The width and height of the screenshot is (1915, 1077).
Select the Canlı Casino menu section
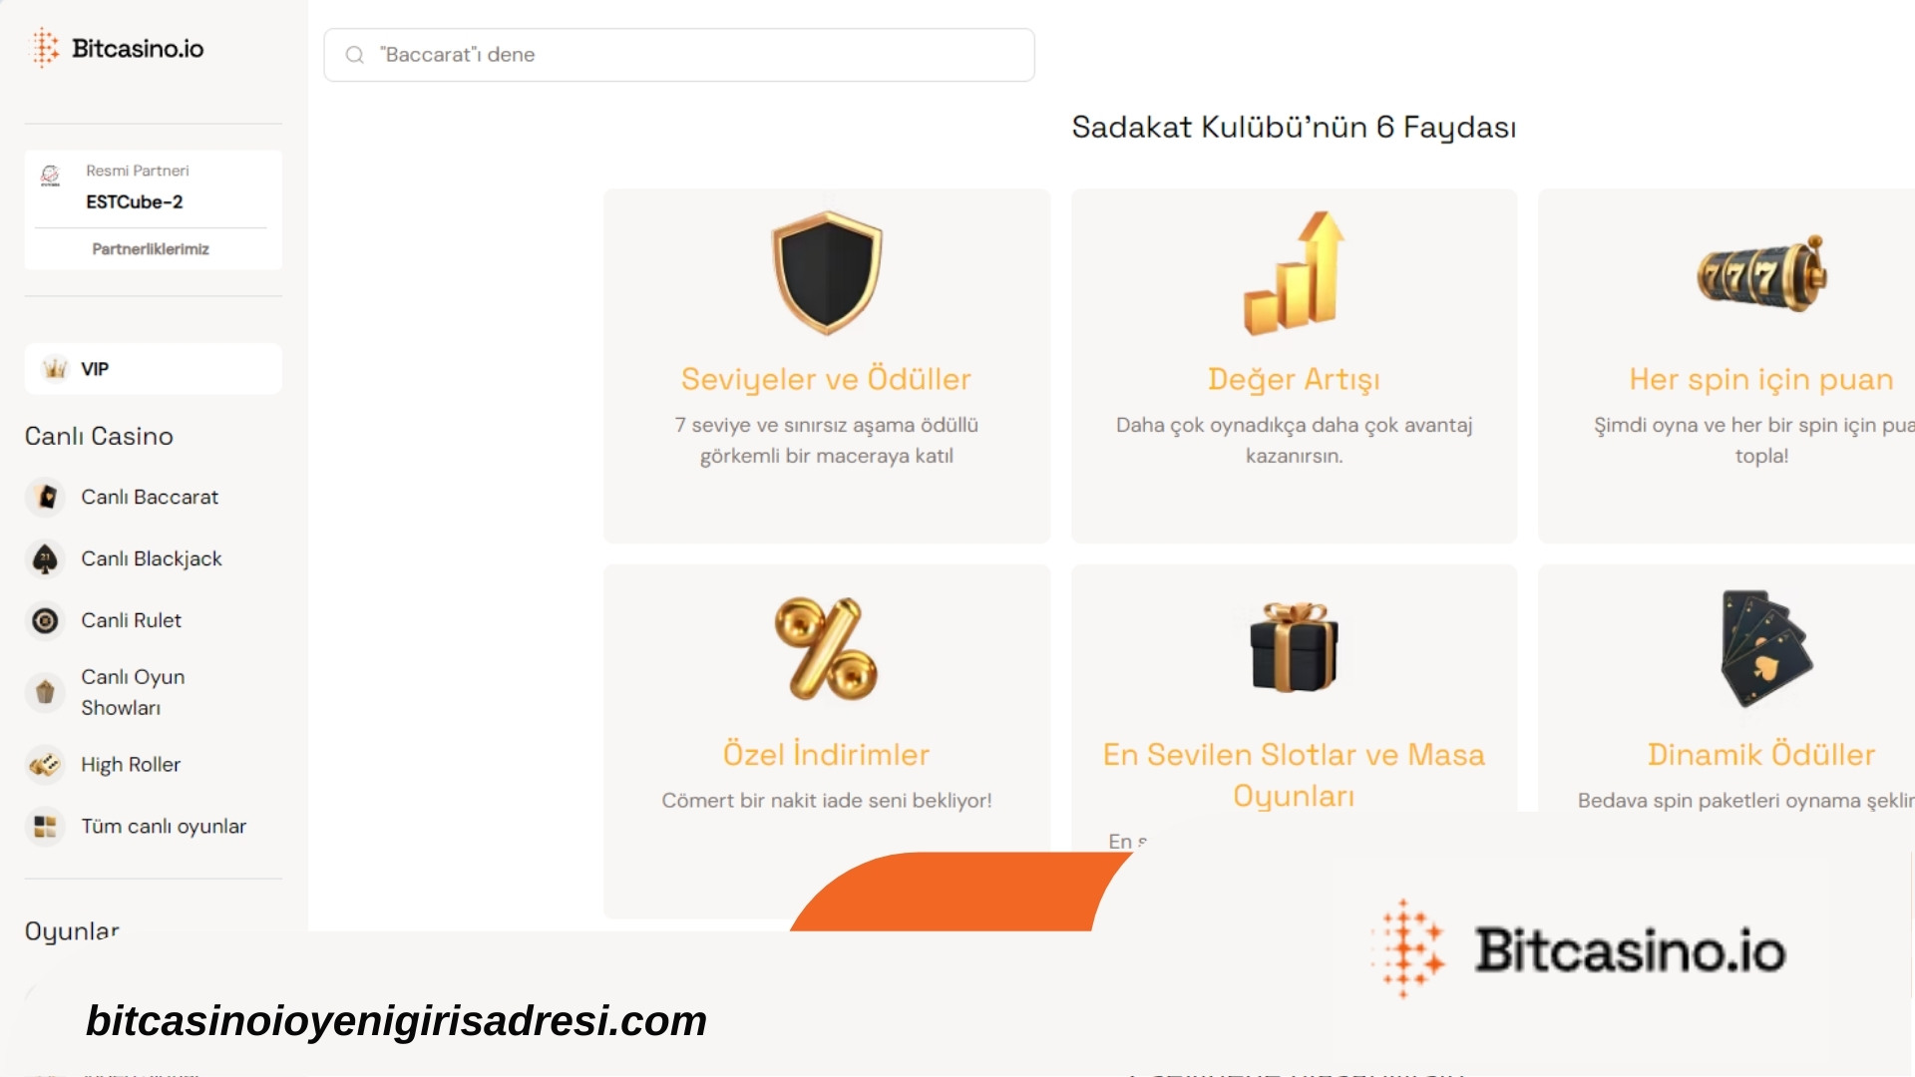[99, 434]
